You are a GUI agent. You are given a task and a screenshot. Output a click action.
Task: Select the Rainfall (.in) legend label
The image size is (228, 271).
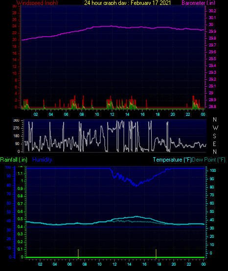14,160
